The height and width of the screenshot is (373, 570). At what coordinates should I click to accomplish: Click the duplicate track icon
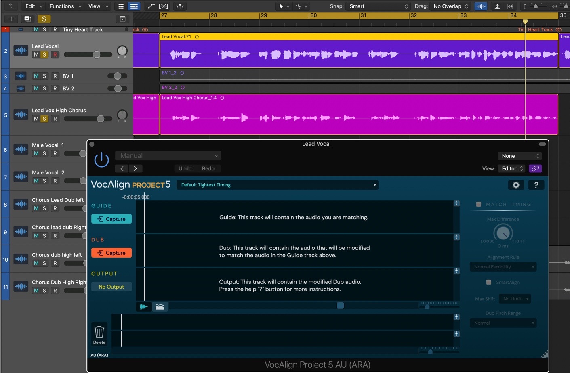coord(27,19)
